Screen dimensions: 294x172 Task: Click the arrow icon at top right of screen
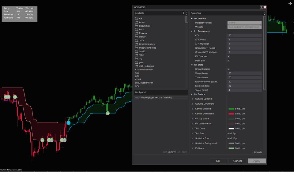290,4
